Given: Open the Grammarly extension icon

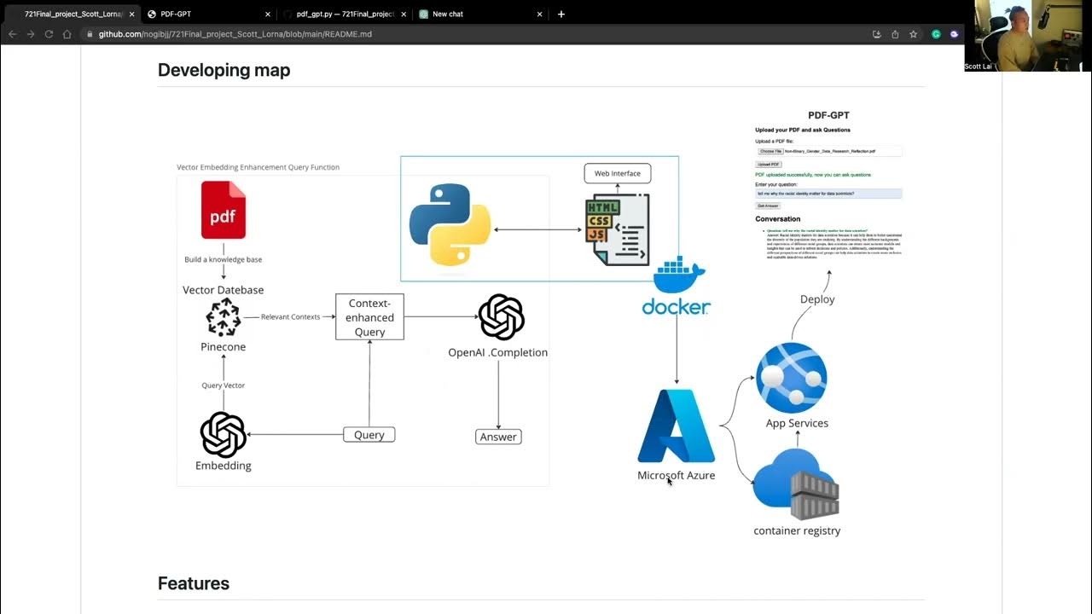Looking at the screenshot, I should (x=936, y=34).
